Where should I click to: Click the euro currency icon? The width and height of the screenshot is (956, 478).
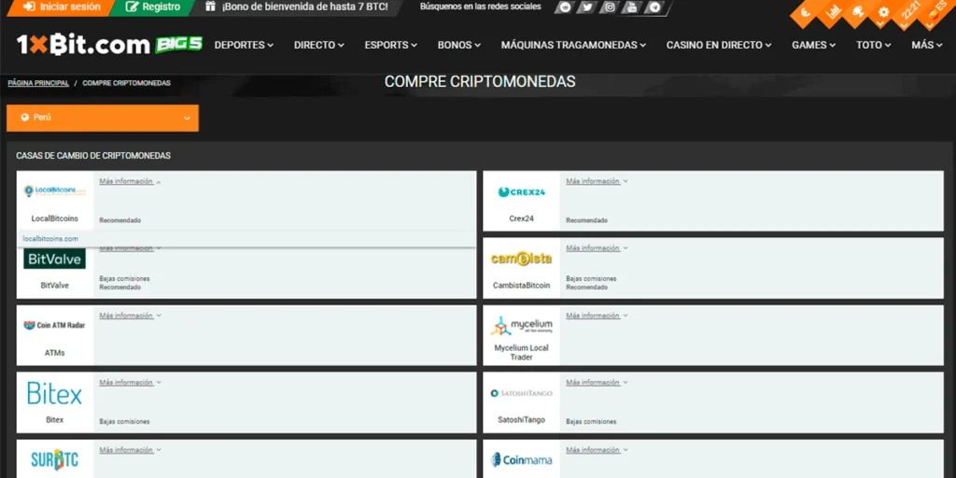[x=806, y=13]
